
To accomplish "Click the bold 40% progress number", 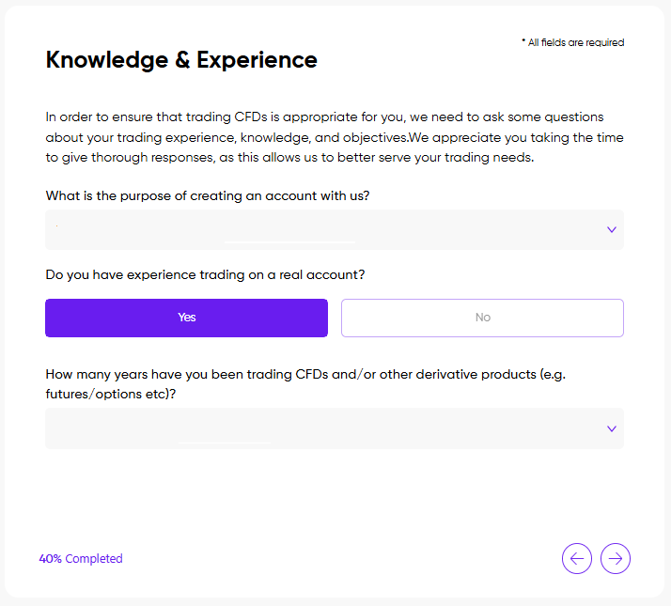I will [50, 559].
